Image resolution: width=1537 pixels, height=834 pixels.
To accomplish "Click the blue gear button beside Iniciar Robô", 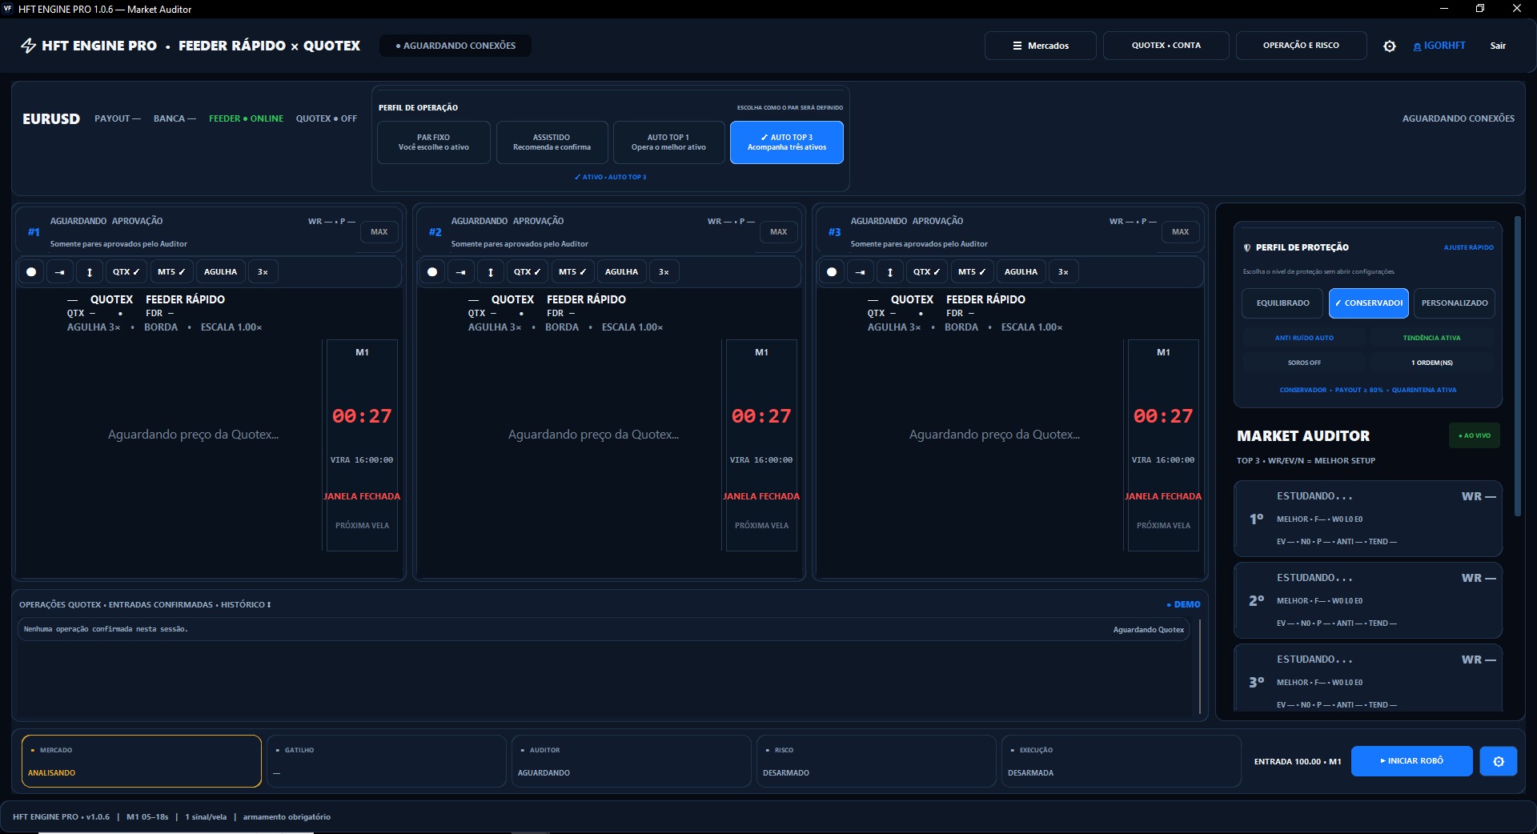I will [1499, 761].
